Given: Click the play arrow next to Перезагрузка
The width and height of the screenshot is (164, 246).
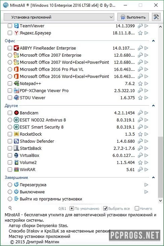Looking at the screenshot, I should click(146, 185).
